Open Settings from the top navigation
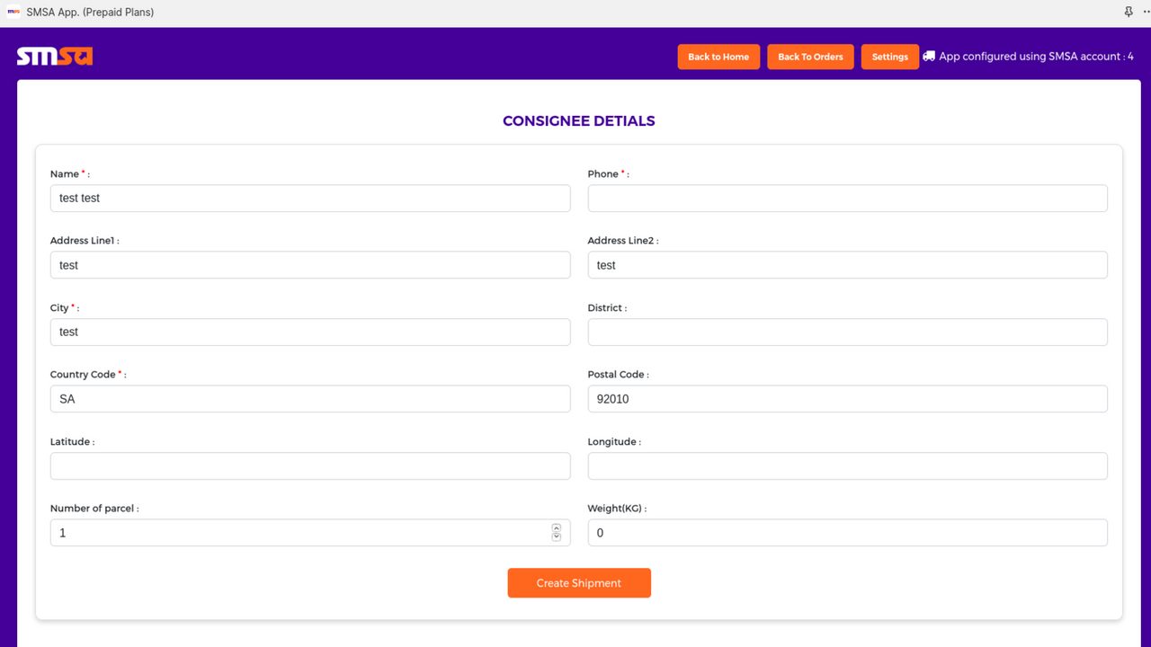The width and height of the screenshot is (1151, 647). click(889, 56)
